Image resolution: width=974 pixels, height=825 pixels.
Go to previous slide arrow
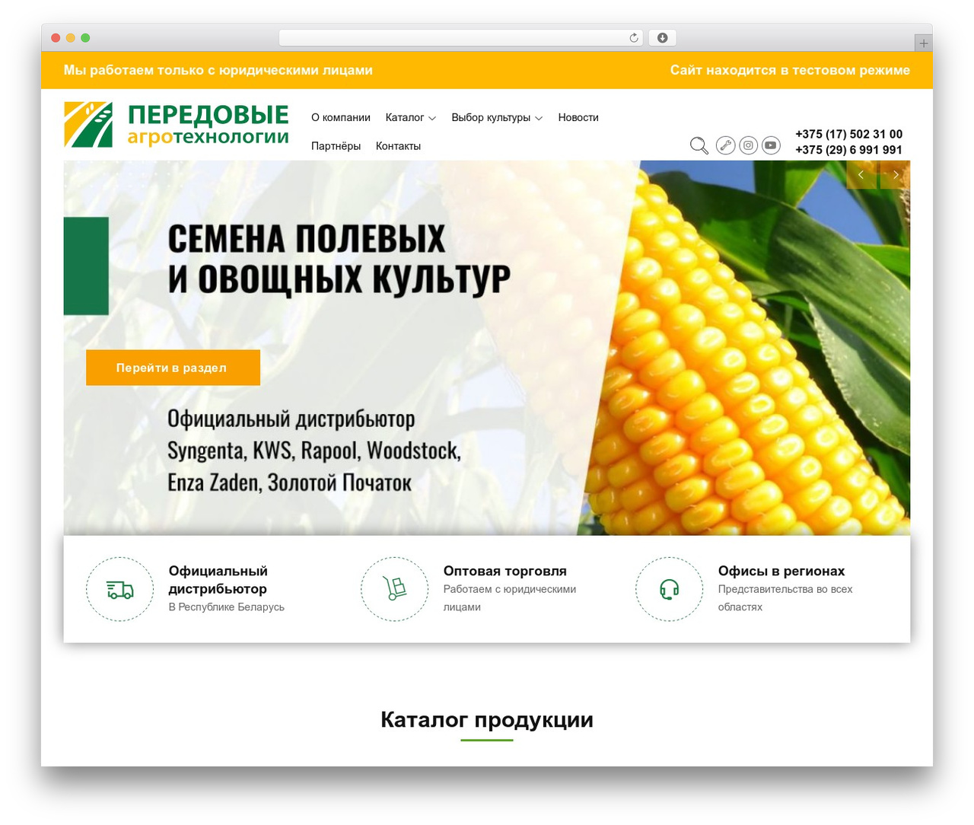[861, 175]
